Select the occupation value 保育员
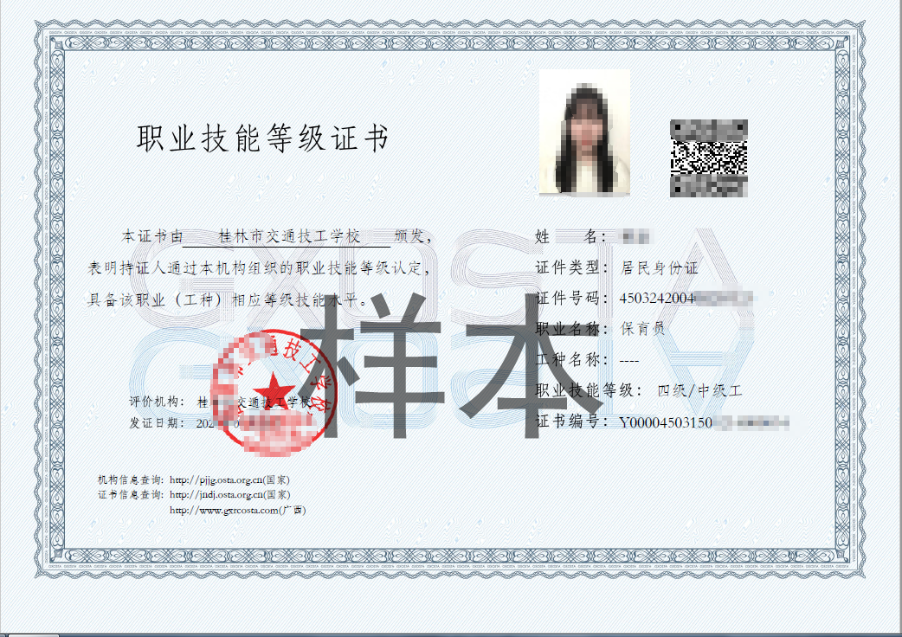Viewport: 902px width, 637px height. [x=642, y=329]
